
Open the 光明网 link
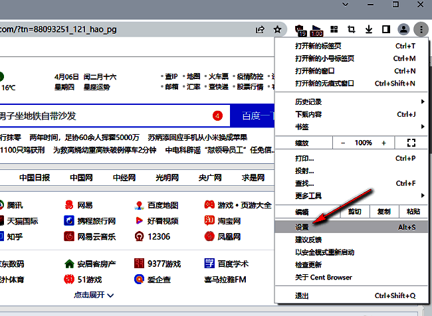coord(167,177)
